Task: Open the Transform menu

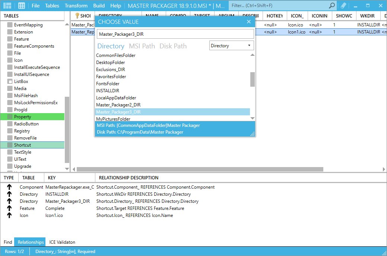Action: pyautogui.click(x=76, y=6)
